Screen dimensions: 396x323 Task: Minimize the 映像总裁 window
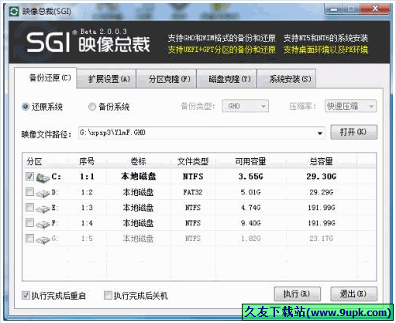click(334, 9)
